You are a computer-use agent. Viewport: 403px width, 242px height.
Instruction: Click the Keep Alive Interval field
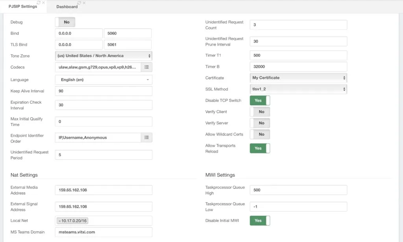tap(104, 91)
